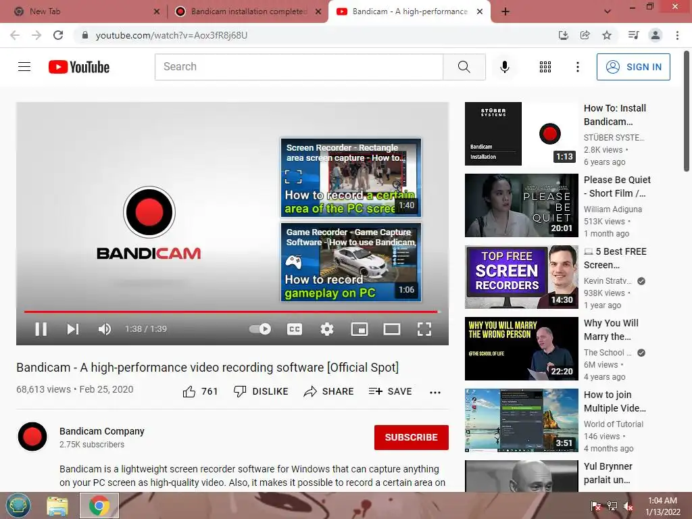692x519 pixels.
Task: Click the search magnifier button
Action: (464, 67)
